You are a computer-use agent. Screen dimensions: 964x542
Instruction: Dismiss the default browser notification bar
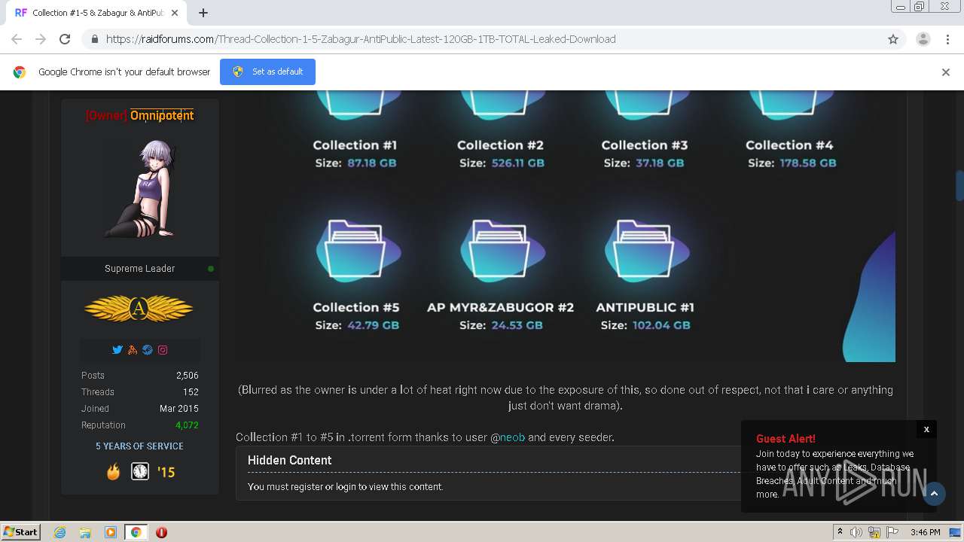pyautogui.click(x=946, y=72)
